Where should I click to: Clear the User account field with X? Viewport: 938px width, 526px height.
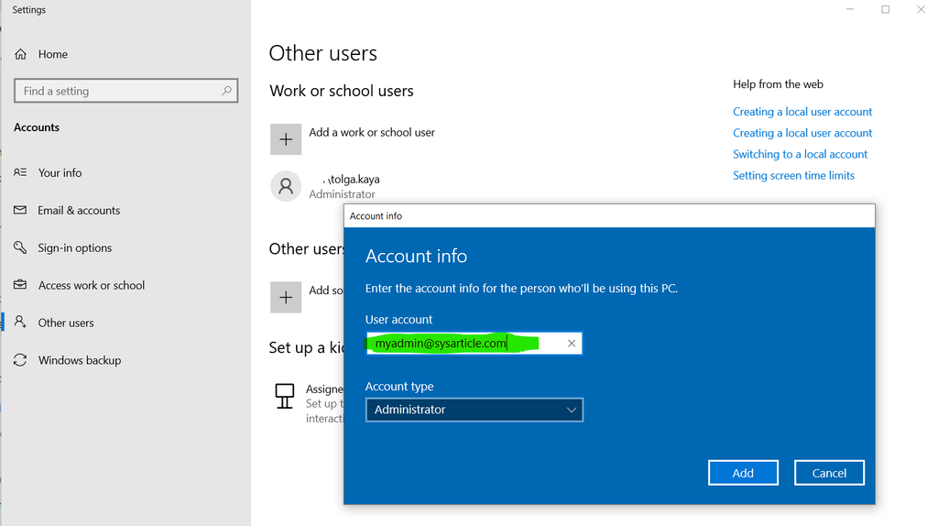click(x=572, y=343)
